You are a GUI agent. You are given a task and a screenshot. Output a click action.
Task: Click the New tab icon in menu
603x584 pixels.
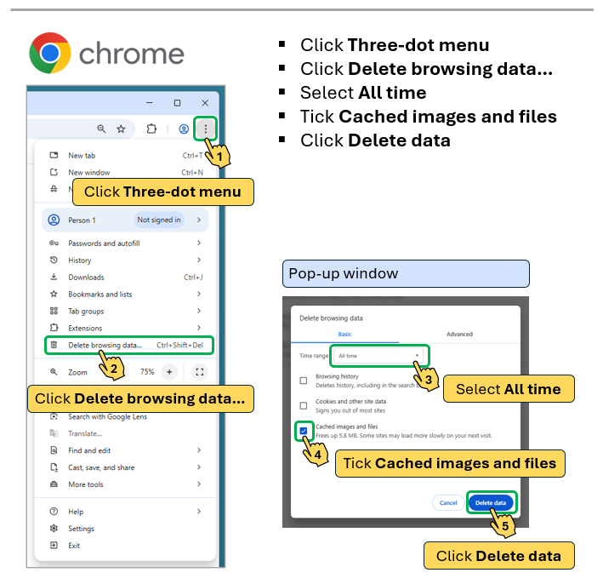(x=54, y=155)
